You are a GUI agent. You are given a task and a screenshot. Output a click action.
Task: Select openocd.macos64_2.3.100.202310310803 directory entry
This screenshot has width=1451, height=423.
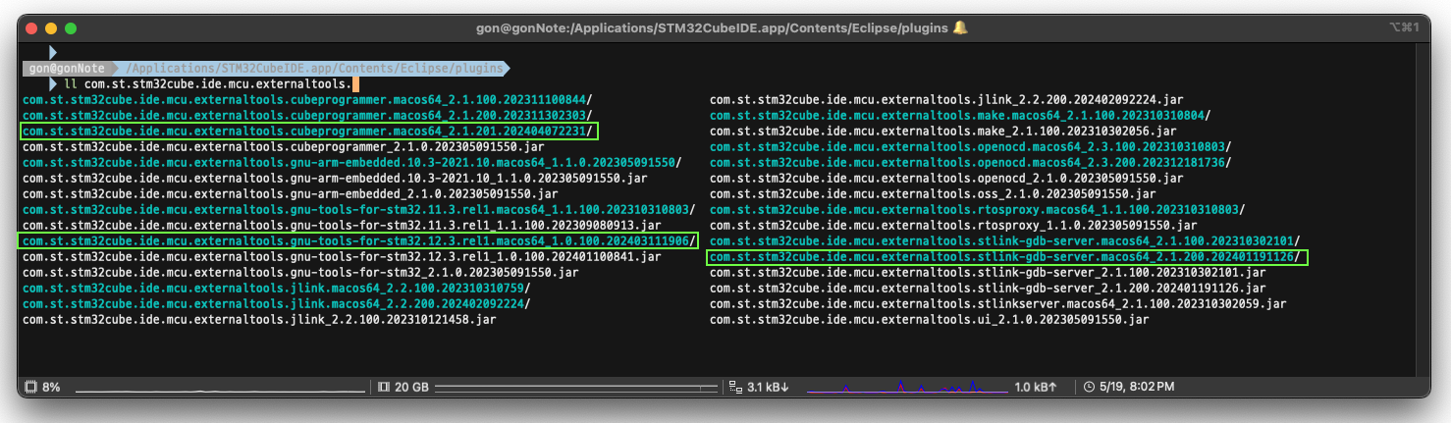(970, 146)
